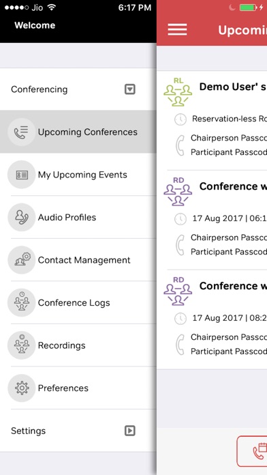The height and width of the screenshot is (475, 267).
Task: Open the Preferences gear icon
Action: tap(22, 388)
